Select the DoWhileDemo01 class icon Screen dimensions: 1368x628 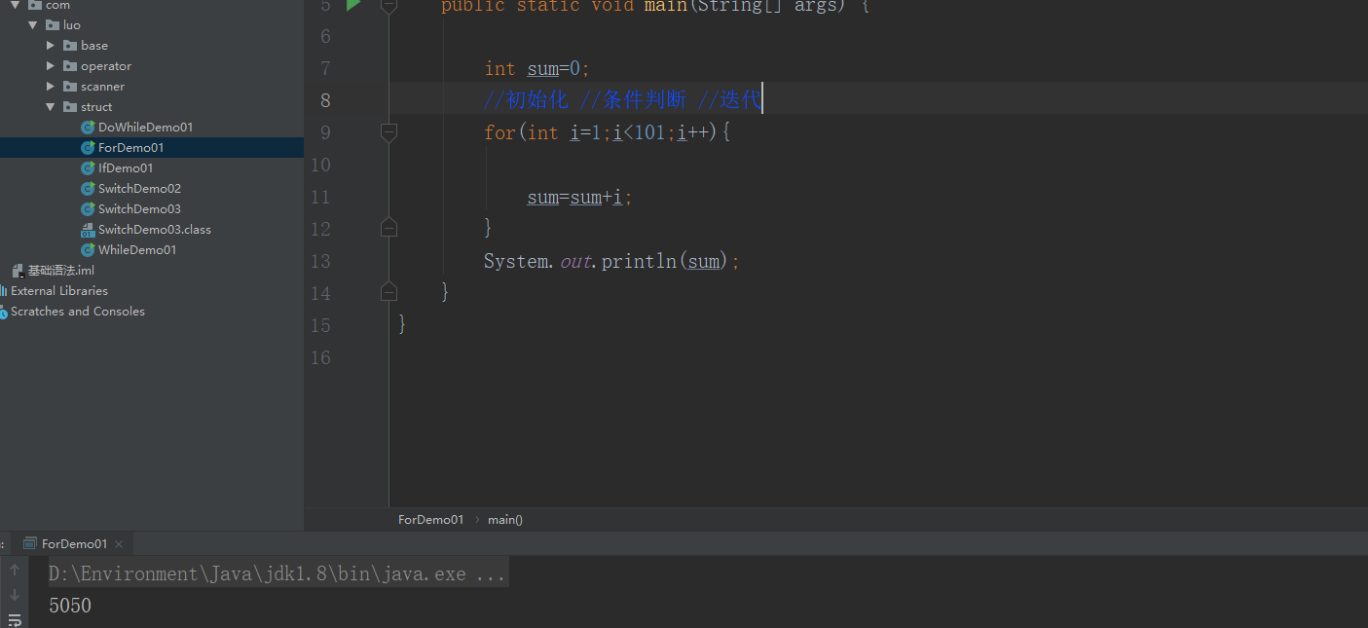(88, 128)
